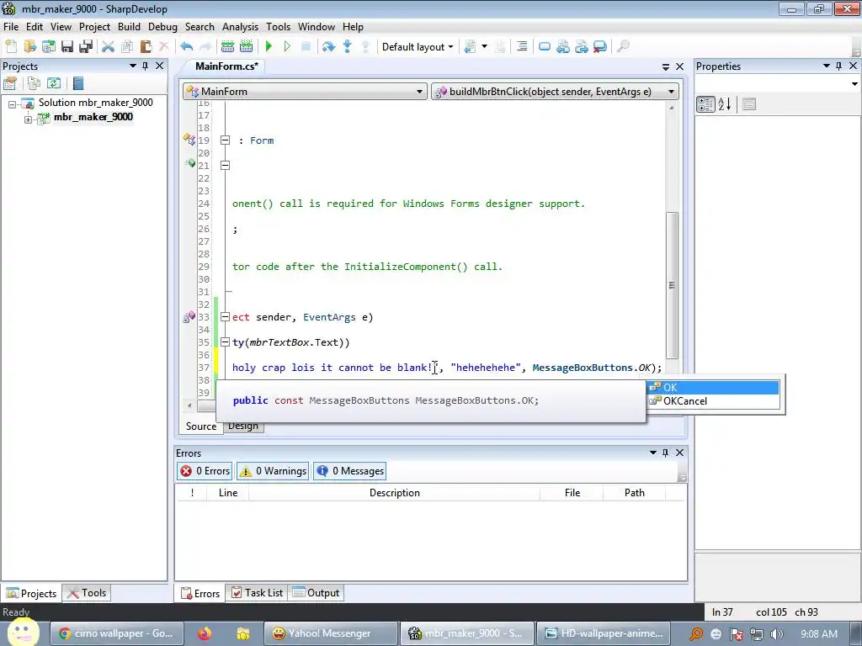This screenshot has height=646, width=862.
Task: Run the project with green play icon
Action: [269, 47]
